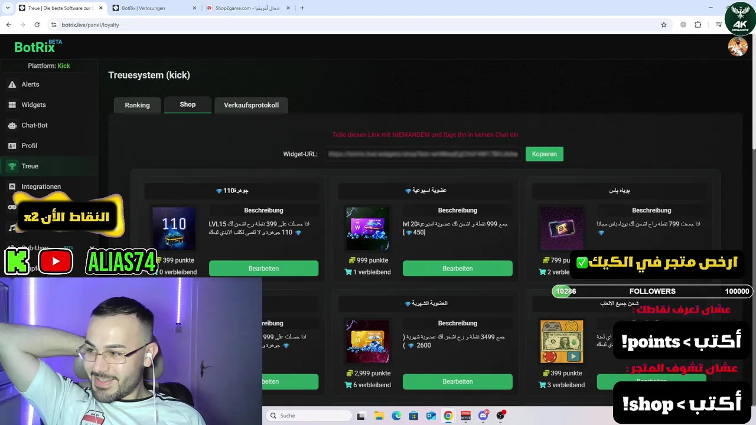756x425 pixels.
Task: Click the red 'Teile diesen Link' warning
Action: tap(425, 135)
